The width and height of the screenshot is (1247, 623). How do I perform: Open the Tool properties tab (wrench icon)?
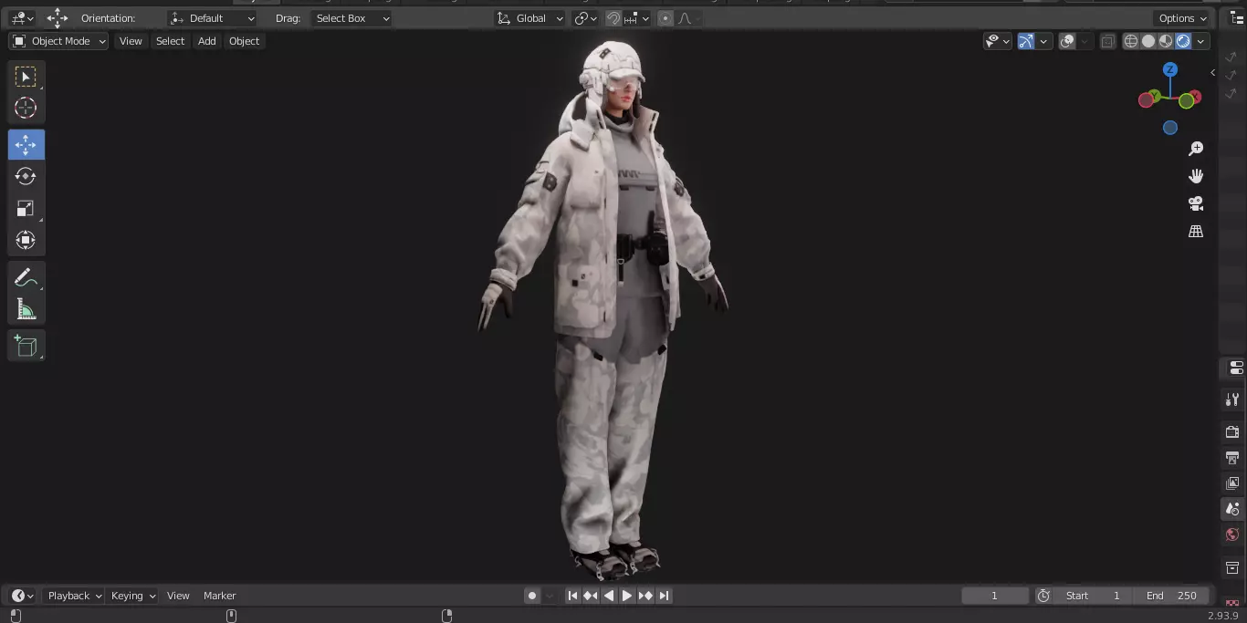tap(1232, 400)
